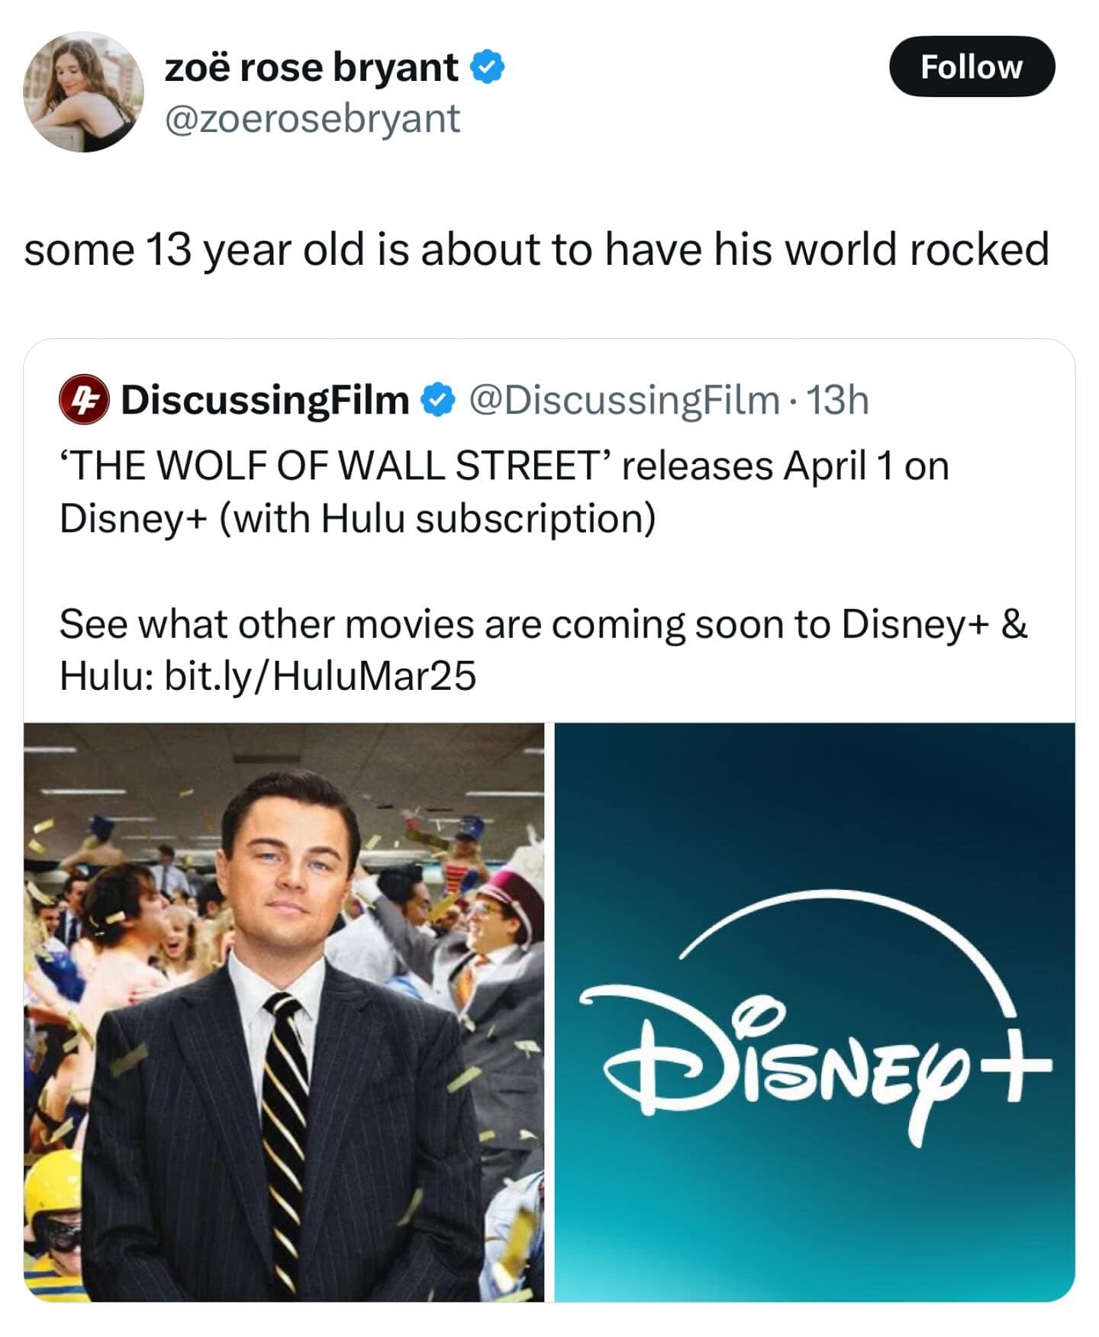Click zoë rose bryant's profile avatar
Image resolution: width=1099 pixels, height=1337 pixels.
point(83,92)
